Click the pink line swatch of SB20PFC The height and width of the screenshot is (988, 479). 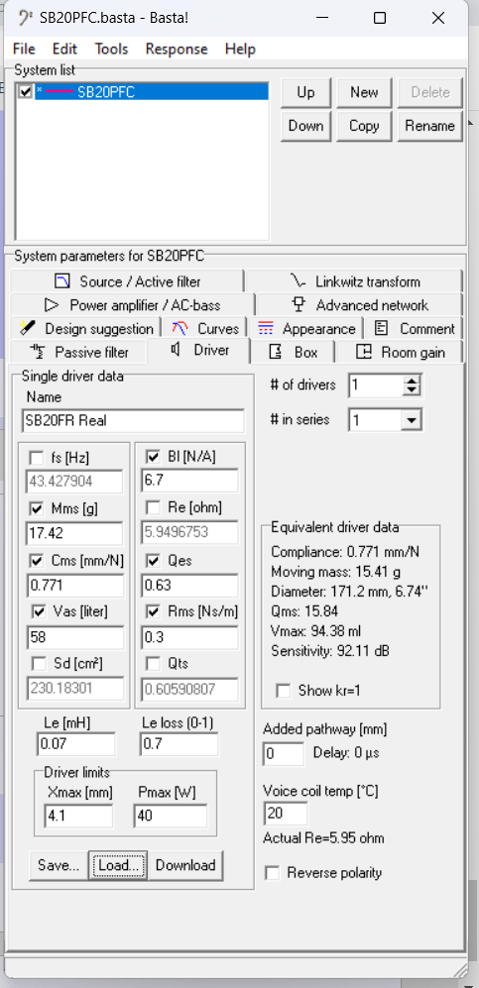(59, 92)
